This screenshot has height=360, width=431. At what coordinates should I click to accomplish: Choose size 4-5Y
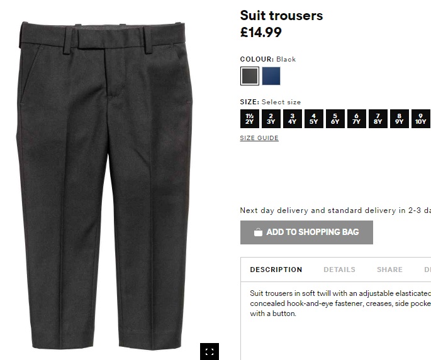pos(314,119)
